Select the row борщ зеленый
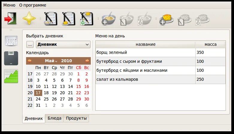This screenshot has width=234, height=134. tap(161, 52)
